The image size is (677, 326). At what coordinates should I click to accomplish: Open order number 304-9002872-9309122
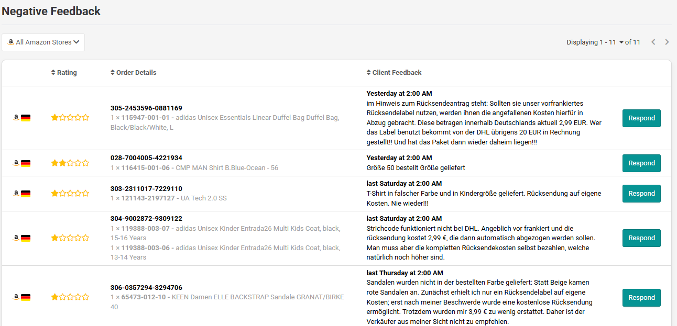pyautogui.click(x=146, y=219)
